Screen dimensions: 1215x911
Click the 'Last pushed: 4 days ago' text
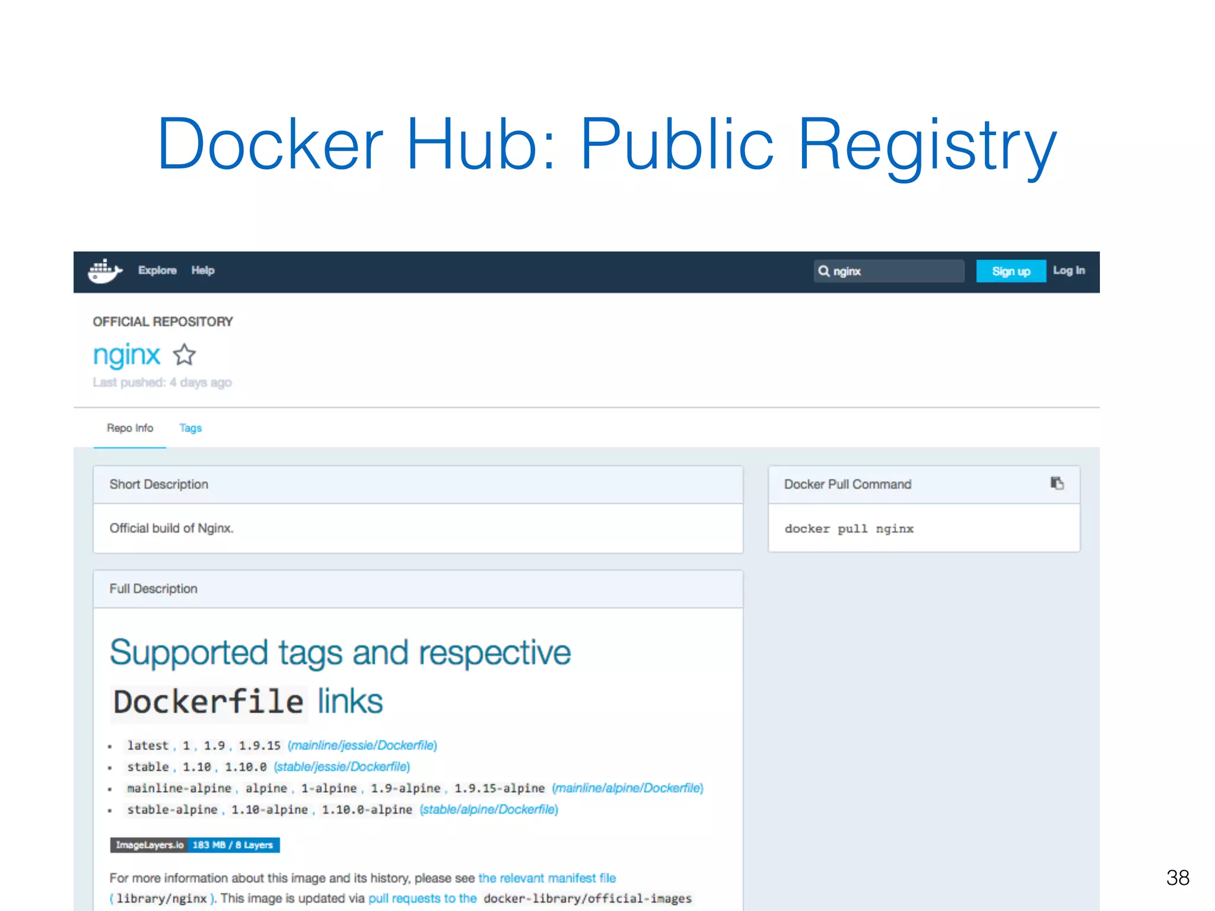tap(162, 383)
